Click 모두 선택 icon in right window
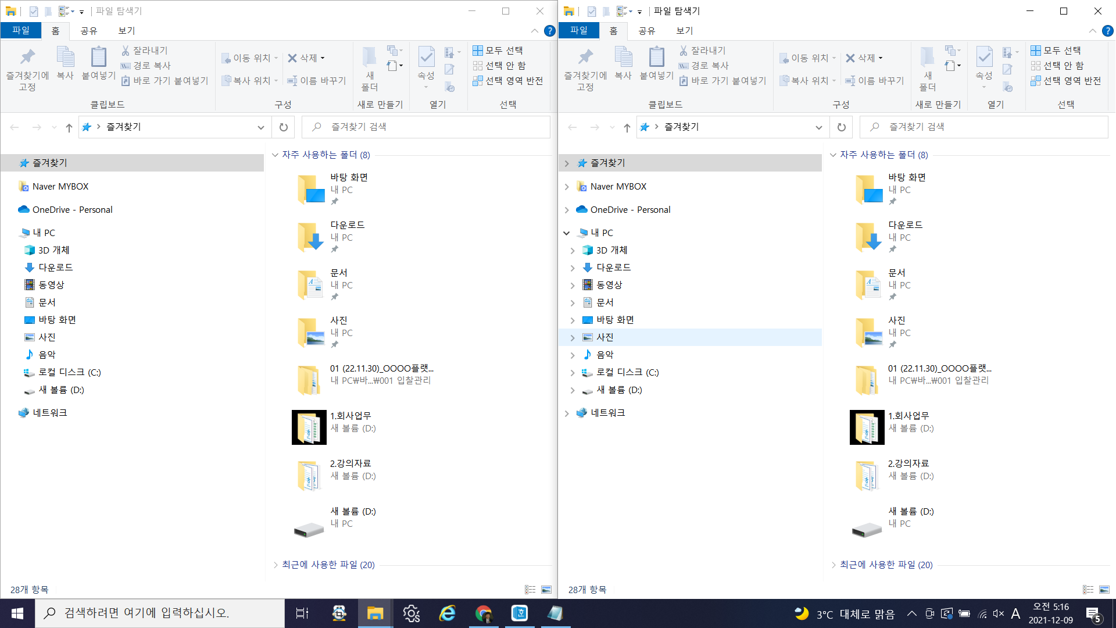Viewport: 1116px width, 628px height. click(x=1036, y=51)
